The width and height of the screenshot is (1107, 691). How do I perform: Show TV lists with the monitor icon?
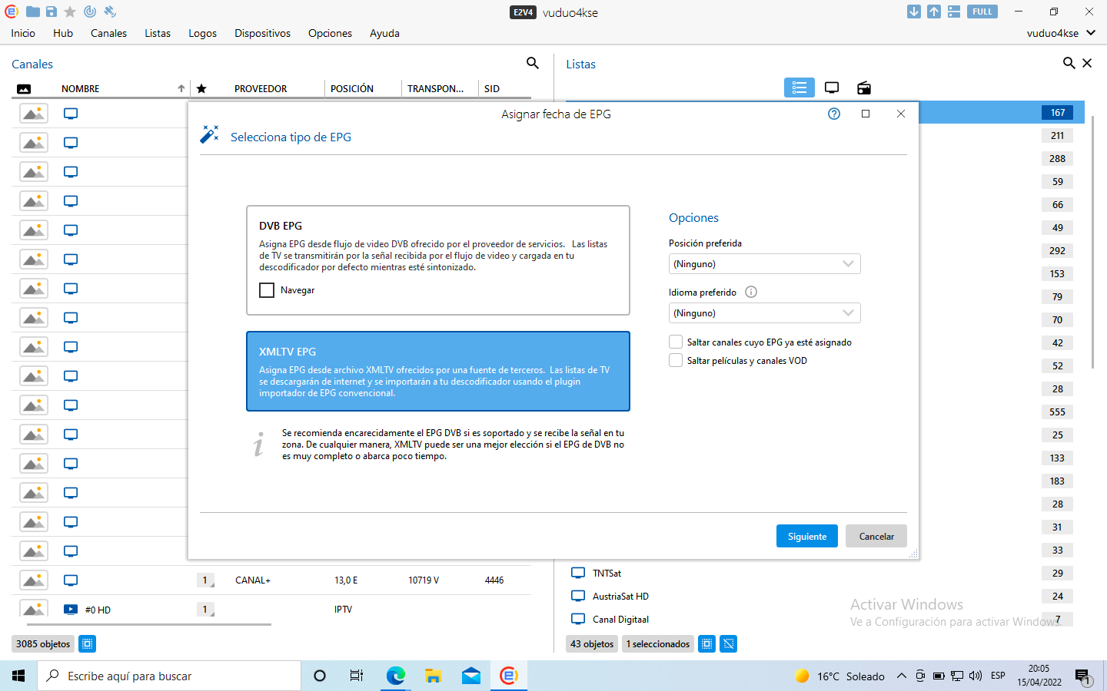click(x=831, y=88)
